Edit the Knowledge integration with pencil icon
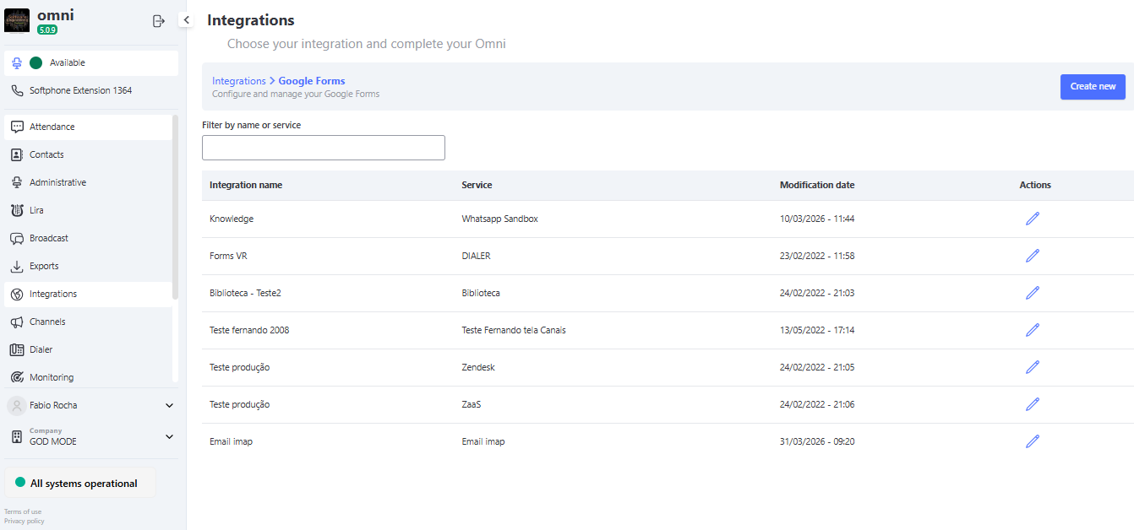1134x530 pixels. click(x=1033, y=219)
